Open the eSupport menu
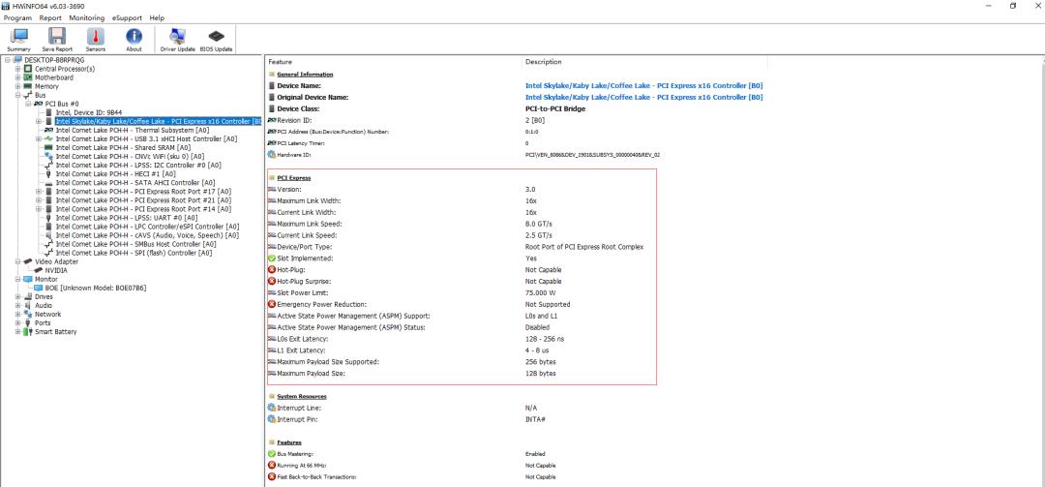 (128, 18)
